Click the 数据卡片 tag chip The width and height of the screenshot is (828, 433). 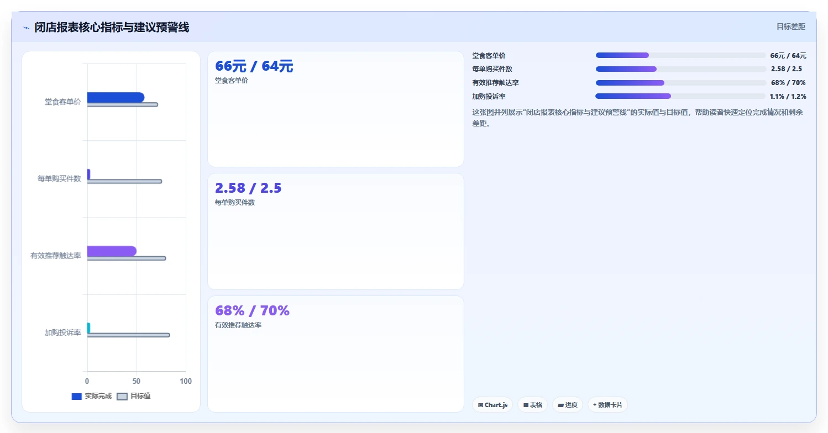[607, 405]
